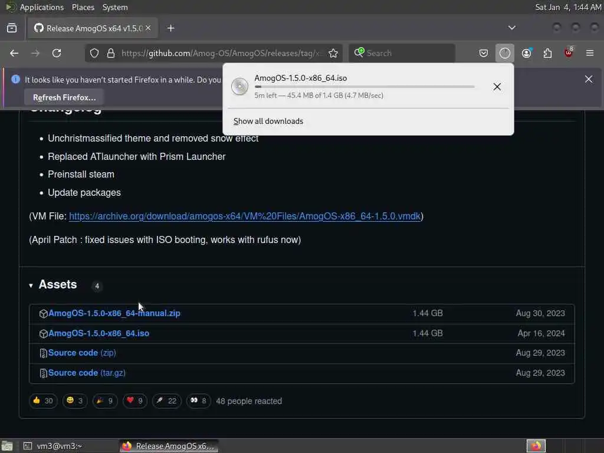This screenshot has width=604, height=453.
Task: Click the disc file icon in downloads panel
Action: coord(239,86)
